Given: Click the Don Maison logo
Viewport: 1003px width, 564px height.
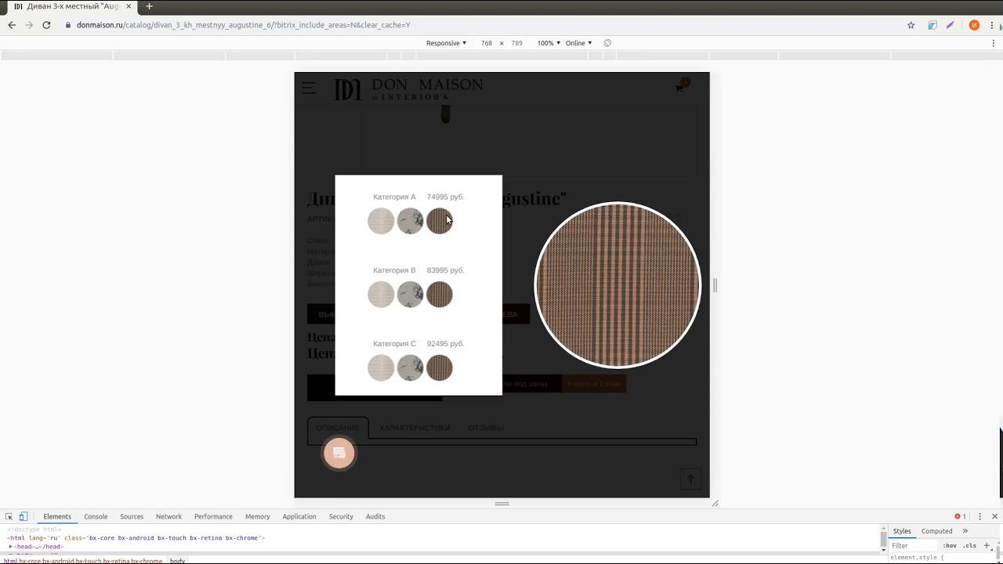Looking at the screenshot, I should click(408, 89).
